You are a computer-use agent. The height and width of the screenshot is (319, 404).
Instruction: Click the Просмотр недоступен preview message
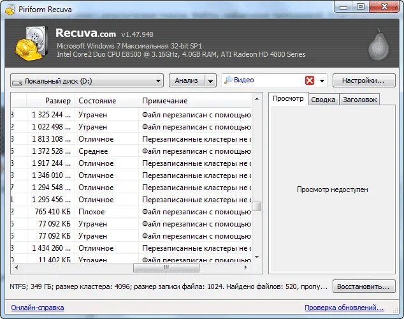pos(332,189)
